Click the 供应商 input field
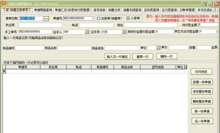This screenshot has height=133, width=220. tap(40, 25)
